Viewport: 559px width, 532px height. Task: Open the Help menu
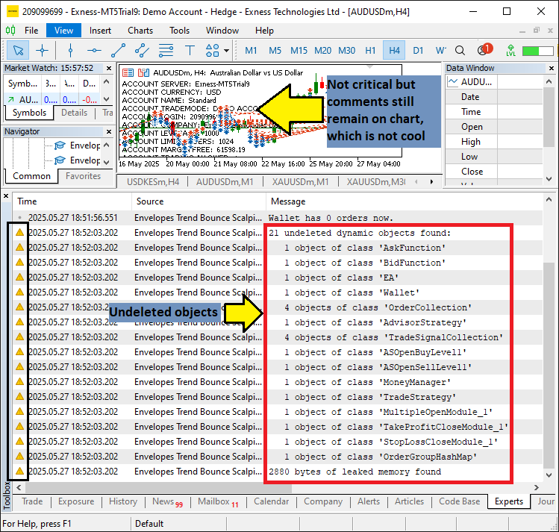point(264,31)
